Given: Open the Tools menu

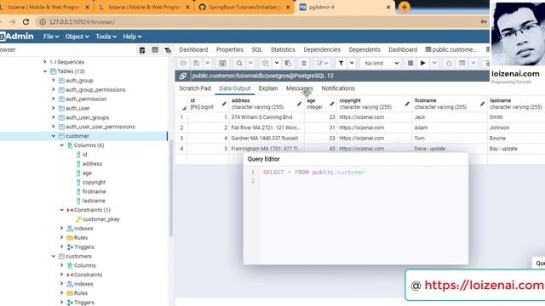Looking at the screenshot, I should point(106,37).
